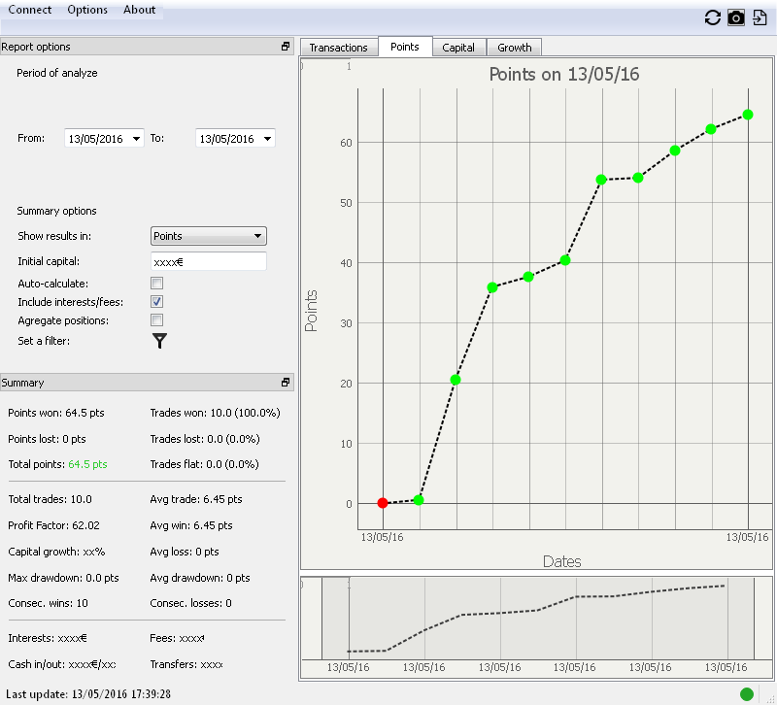This screenshot has height=705, width=777.
Task: Click the red starting point on chart
Action: tap(383, 503)
